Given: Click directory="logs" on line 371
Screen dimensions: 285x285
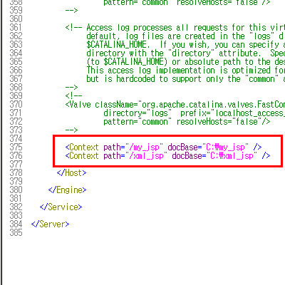Looking at the screenshot, I should click(138, 113).
